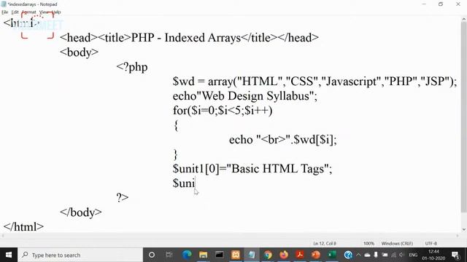Viewport: 467px width, 262px height.
Task: Open the network tray icon
Action: [x=393, y=255]
